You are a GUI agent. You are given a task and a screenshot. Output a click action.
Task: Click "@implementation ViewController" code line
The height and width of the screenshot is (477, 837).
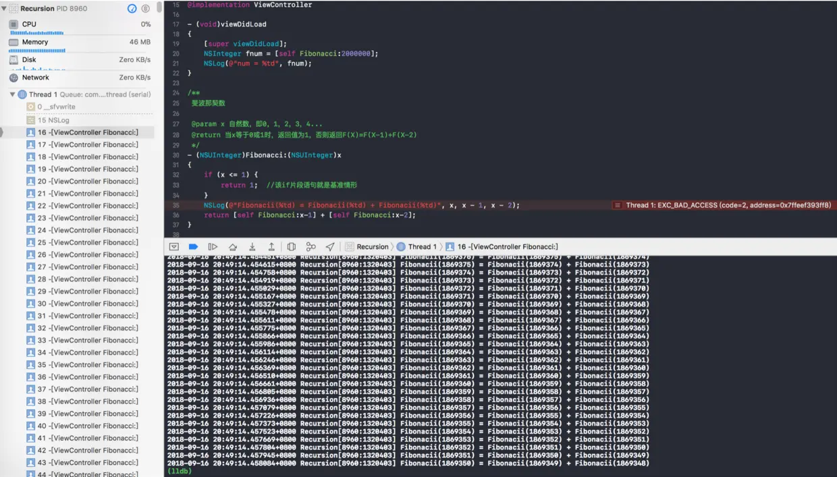click(250, 5)
